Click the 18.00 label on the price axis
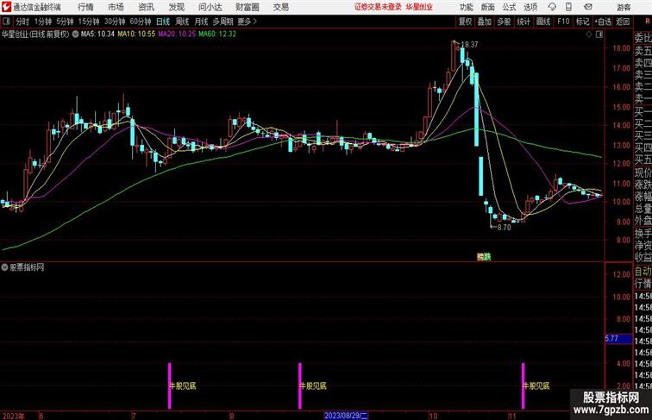Image resolution: width=652 pixels, height=420 pixels. point(621,48)
